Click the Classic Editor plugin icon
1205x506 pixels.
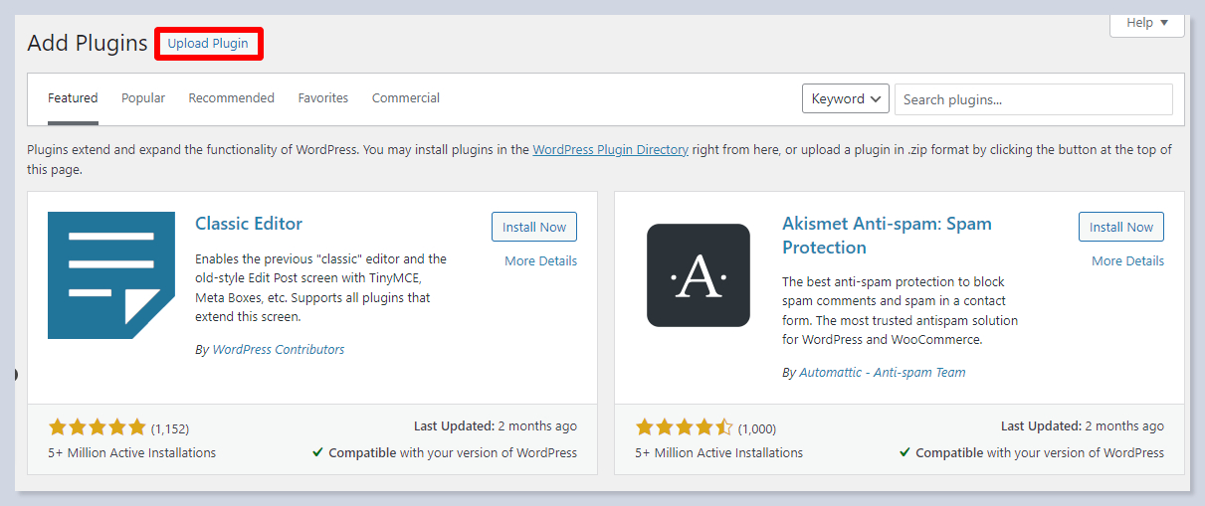pos(110,275)
